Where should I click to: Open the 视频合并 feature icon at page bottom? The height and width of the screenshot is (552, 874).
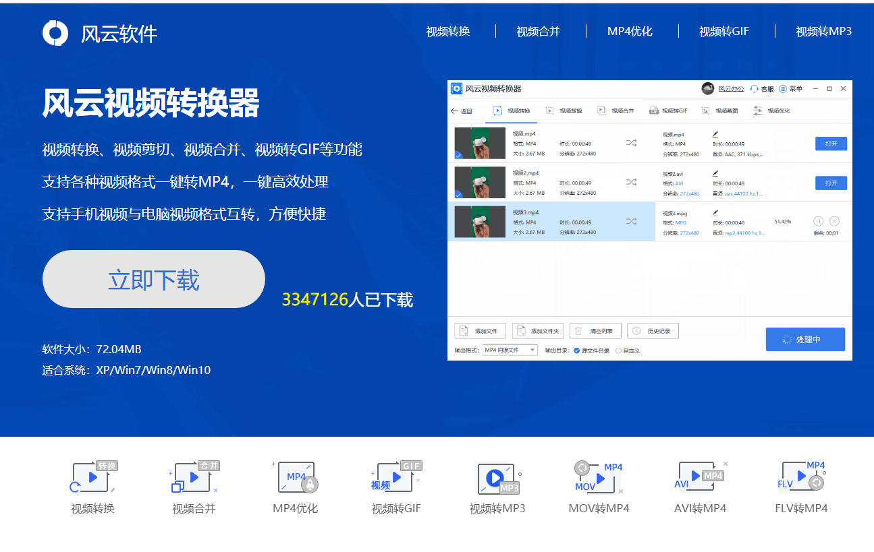194,477
